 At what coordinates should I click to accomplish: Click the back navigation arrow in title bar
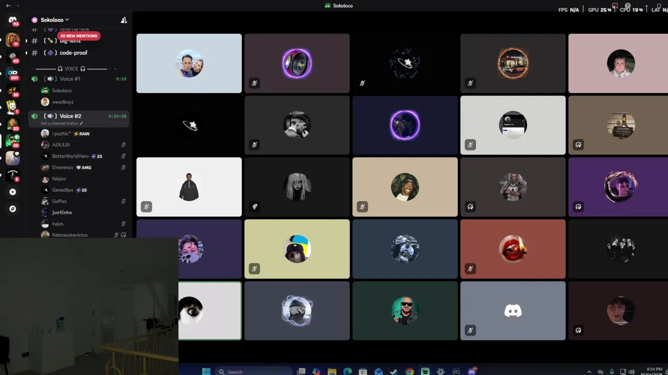point(8,5)
